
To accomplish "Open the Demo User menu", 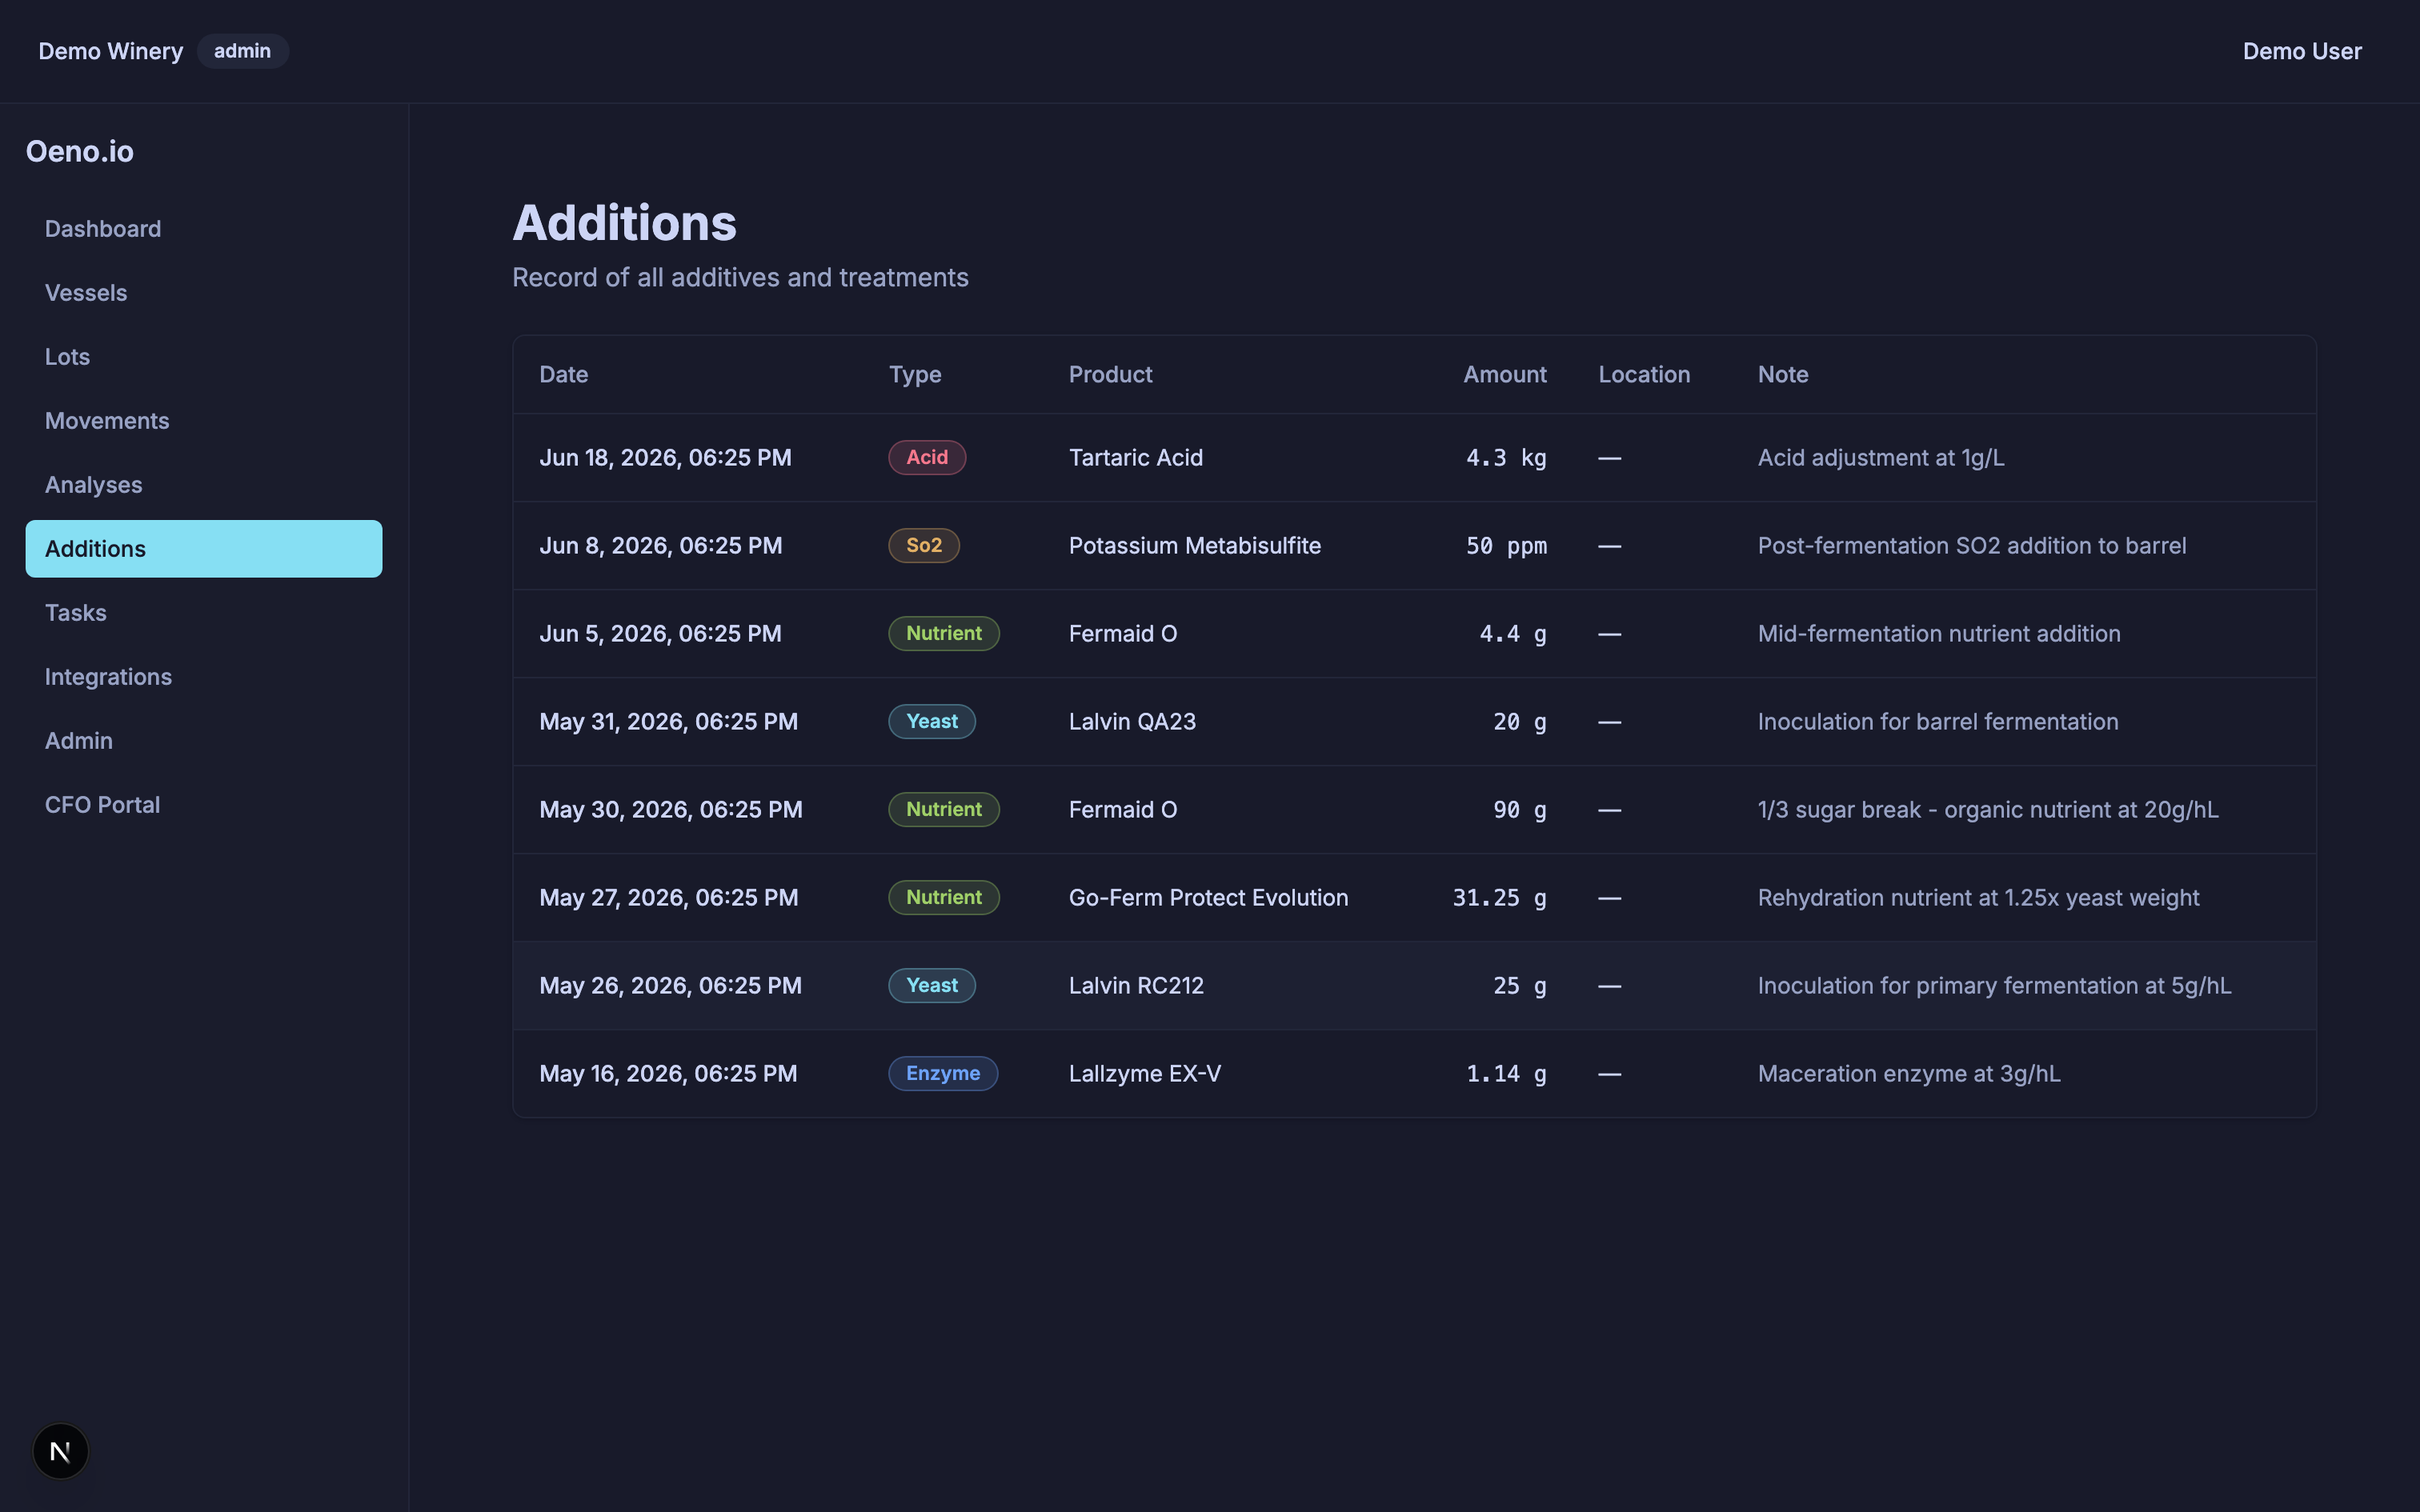I will [2301, 51].
